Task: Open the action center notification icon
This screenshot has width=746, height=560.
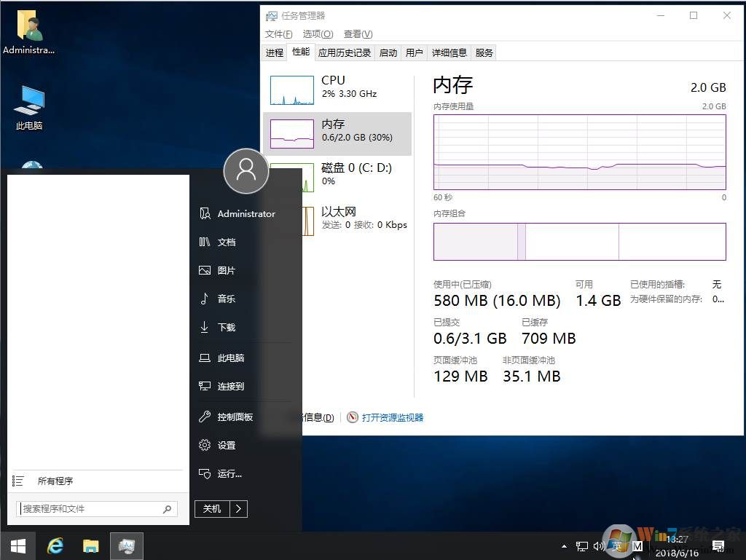Action: (718, 545)
